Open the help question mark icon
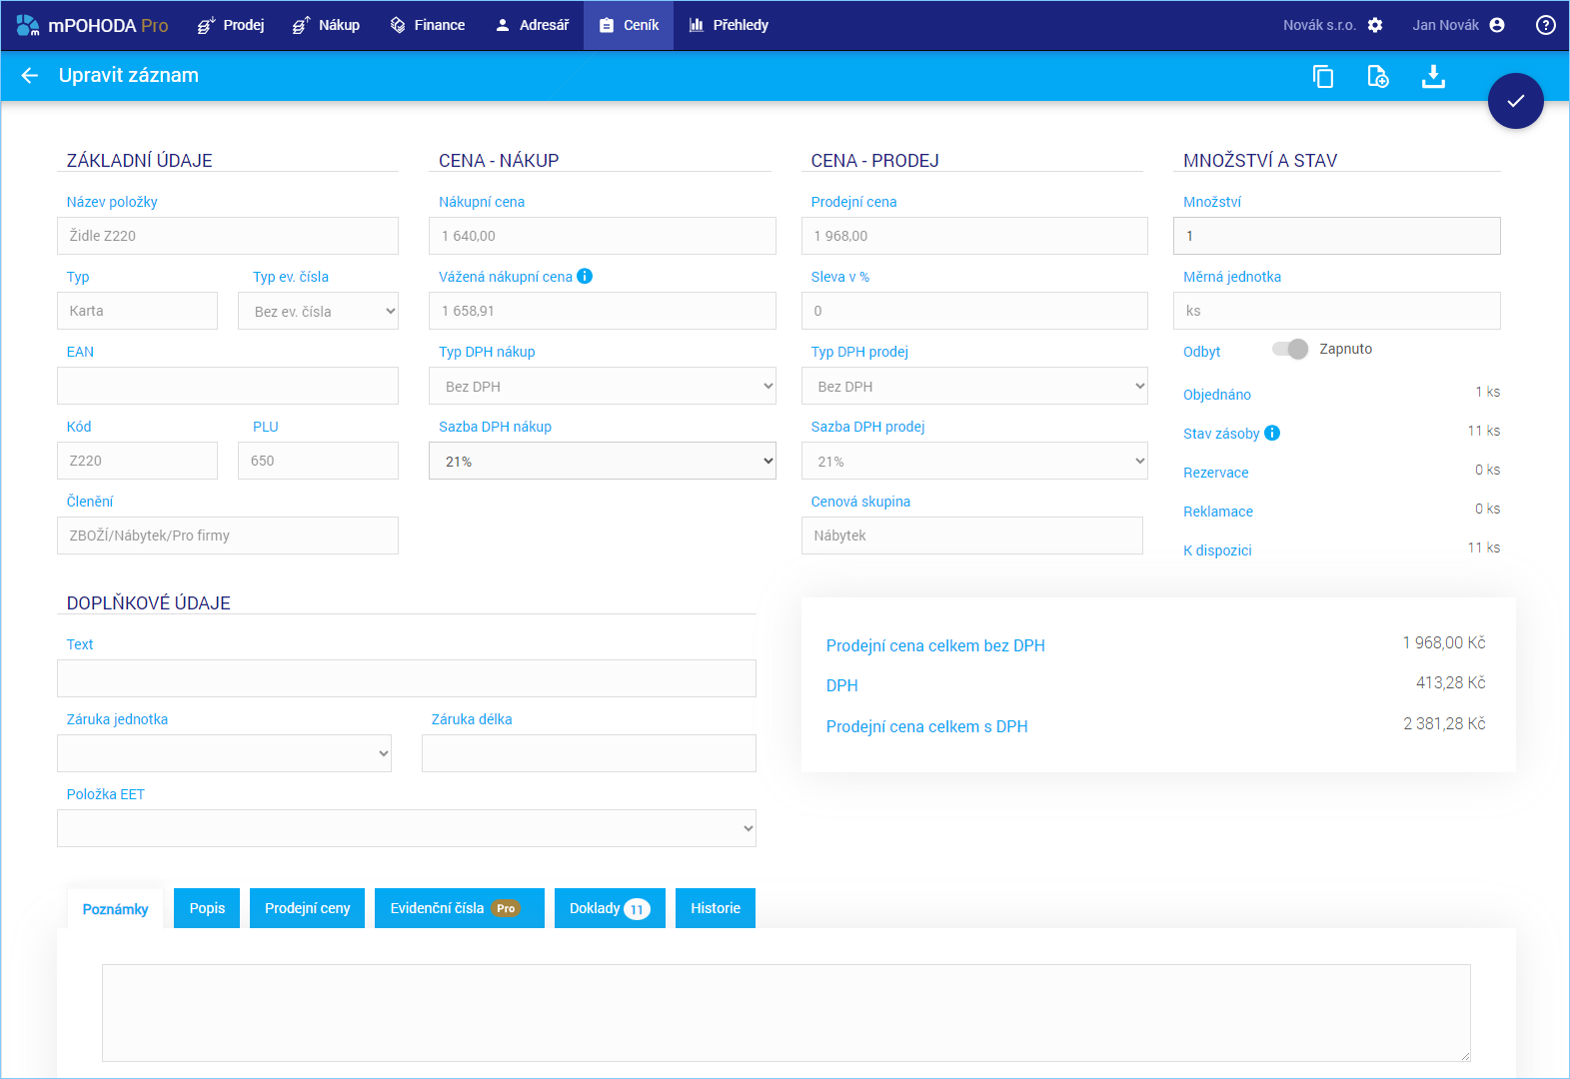1570x1079 pixels. [1546, 25]
